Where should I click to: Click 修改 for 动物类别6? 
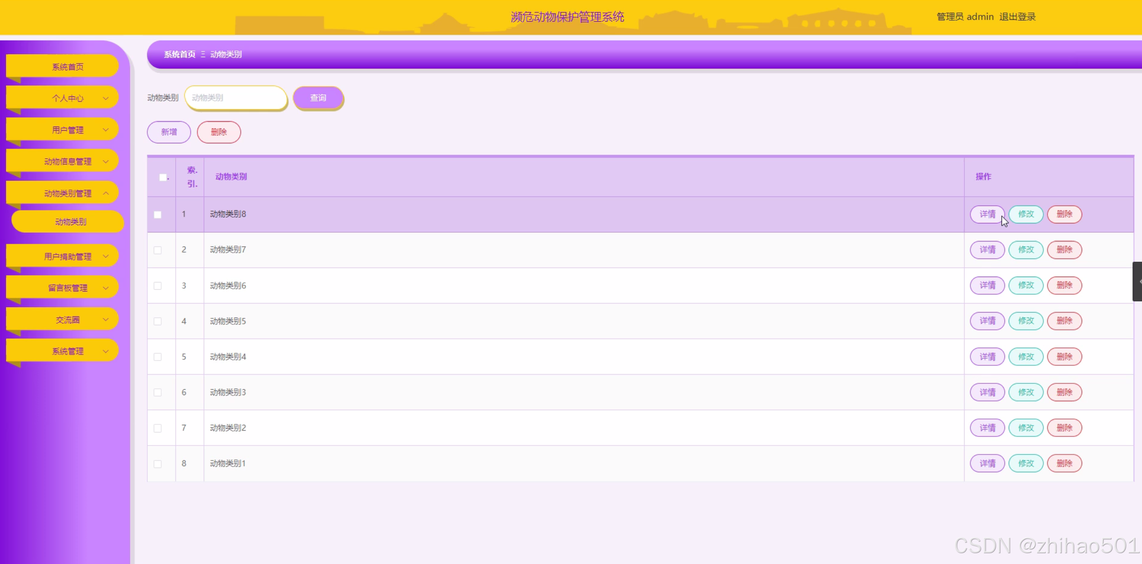coord(1026,285)
